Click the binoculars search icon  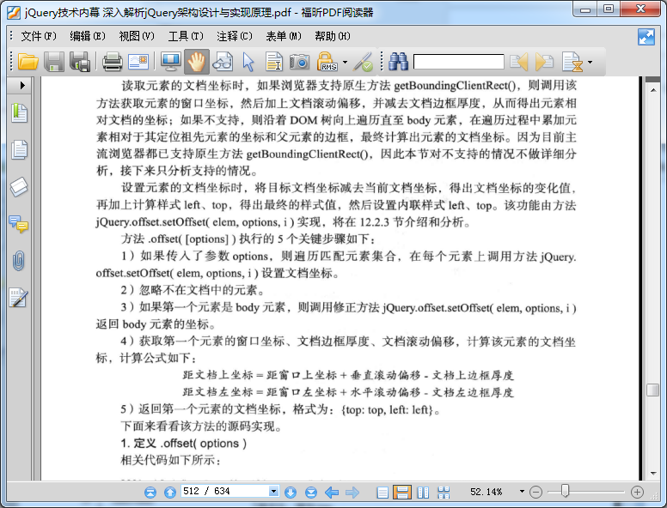point(398,62)
